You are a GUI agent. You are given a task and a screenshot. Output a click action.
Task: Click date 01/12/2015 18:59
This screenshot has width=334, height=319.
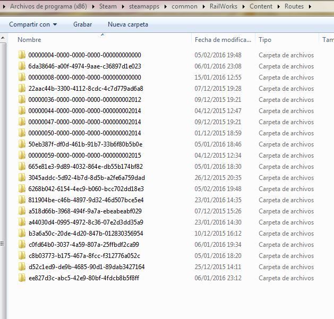(218, 133)
